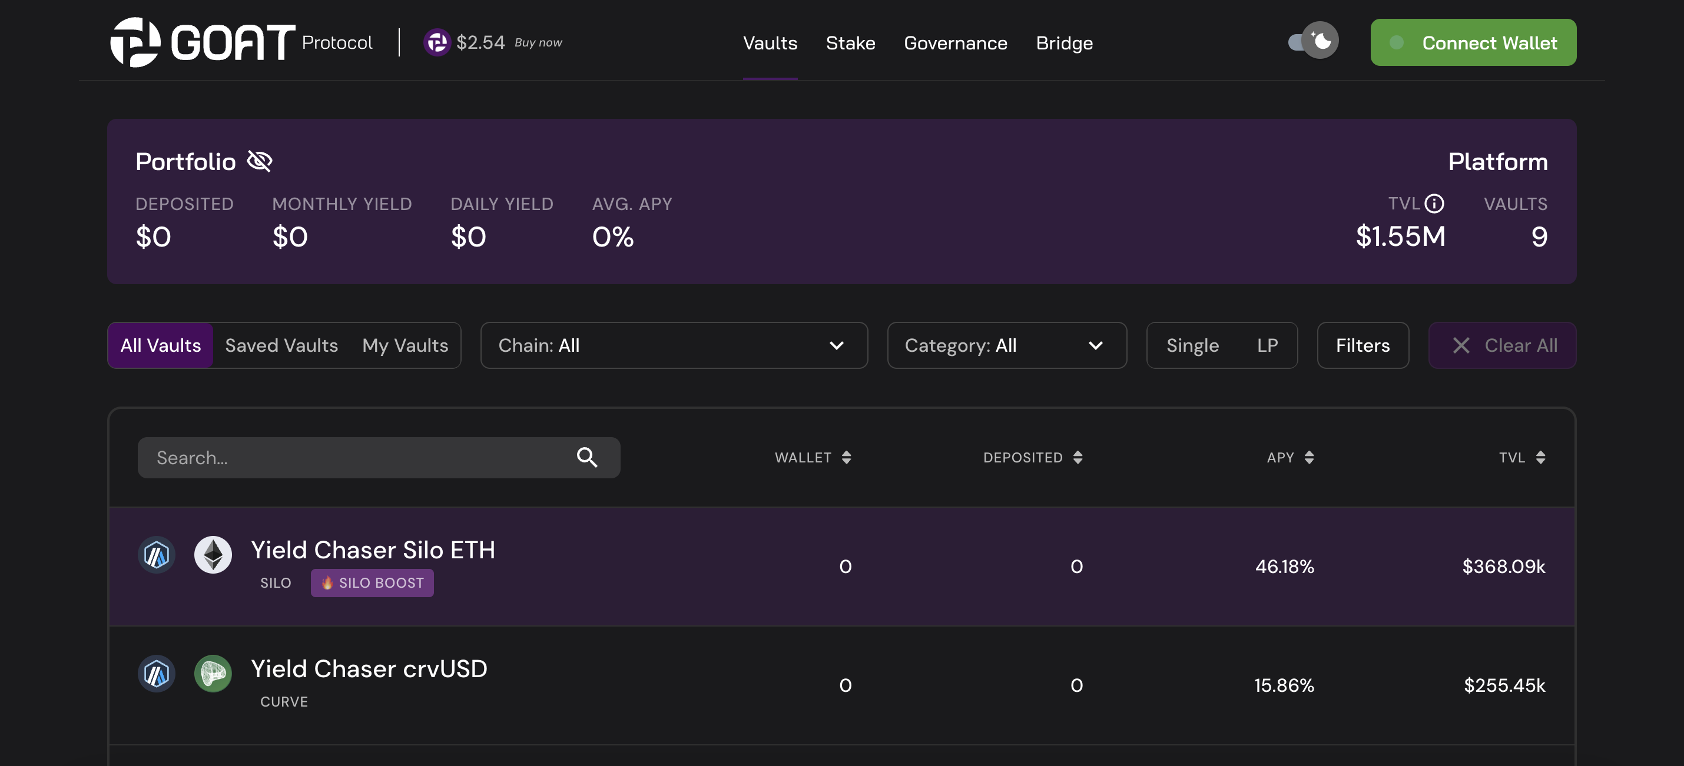Viewport: 1684px width, 766px height.
Task: Click the Arbitrum chain icon on Silo ETH row
Action: point(157,555)
